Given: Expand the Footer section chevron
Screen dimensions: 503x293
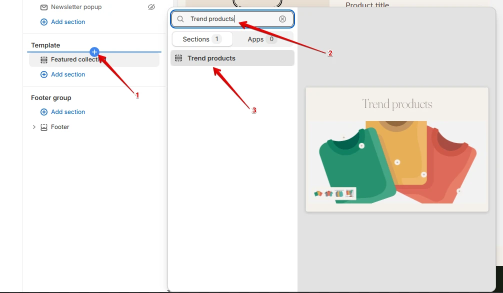Looking at the screenshot, I should pos(34,127).
